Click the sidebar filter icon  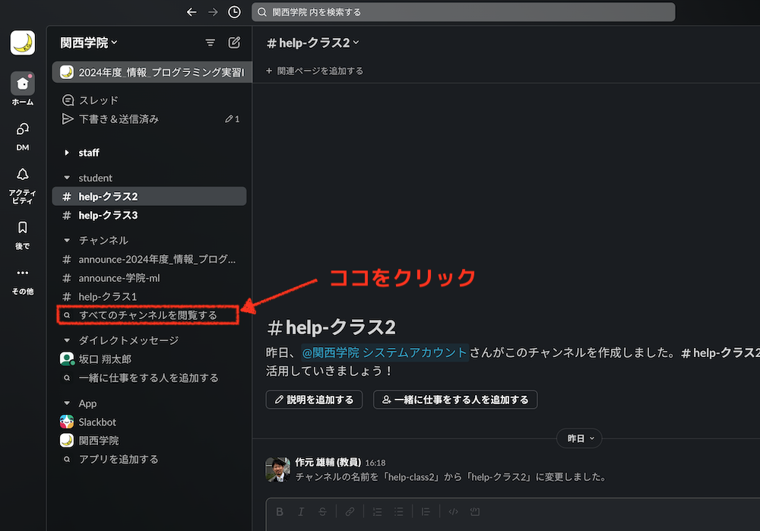pyautogui.click(x=211, y=43)
